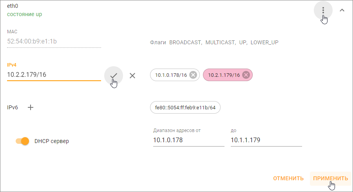Collapse the eth0 interface panel

click(x=342, y=10)
